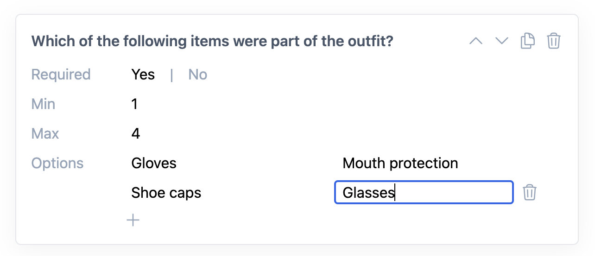Screen dimensions: 595x256
Task: Click the Max label
Action: (45, 134)
